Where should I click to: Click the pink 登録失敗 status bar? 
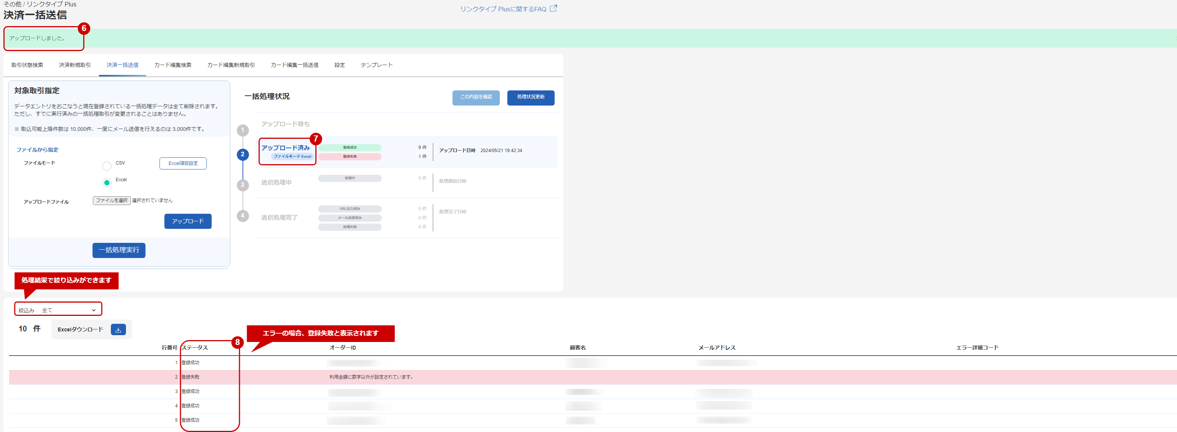[x=350, y=157]
